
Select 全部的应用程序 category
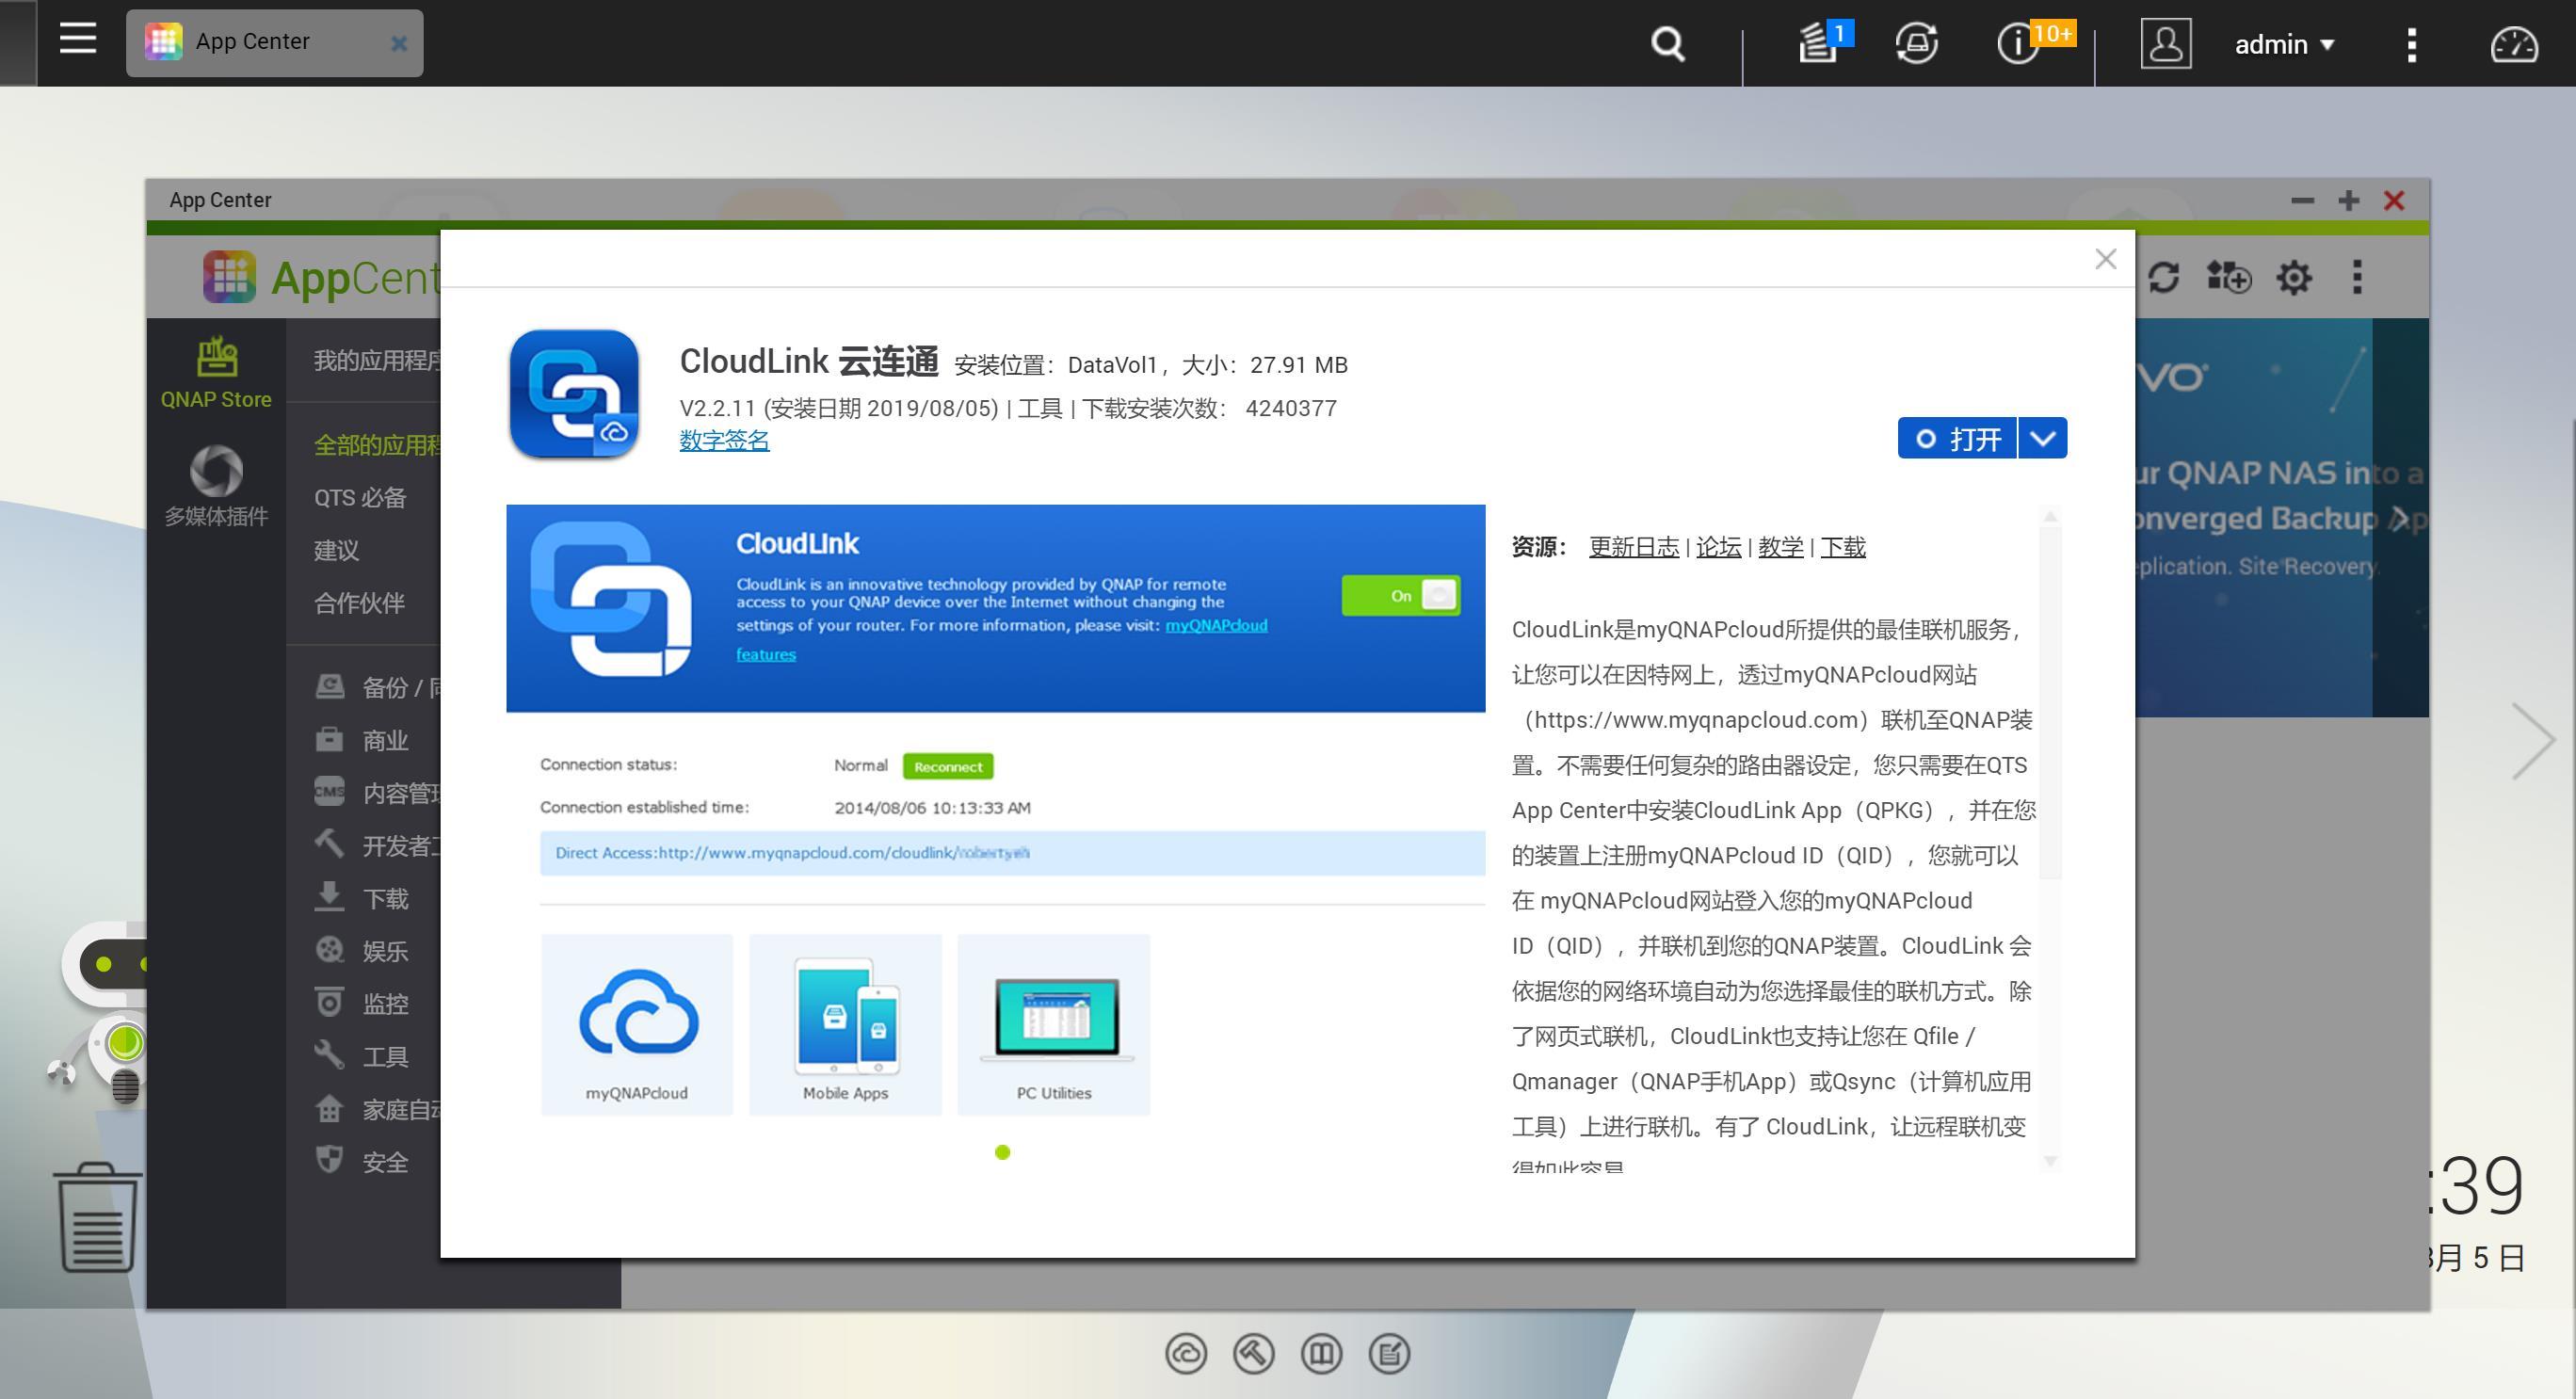pyautogui.click(x=377, y=445)
